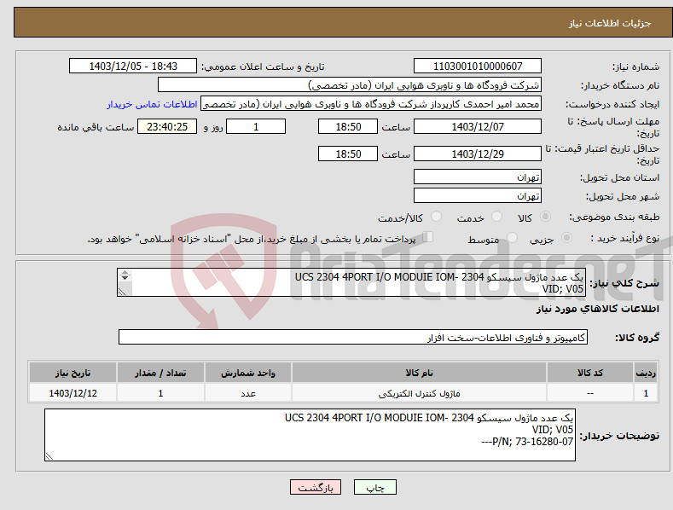Click the بازگشت (back) button

point(316,487)
